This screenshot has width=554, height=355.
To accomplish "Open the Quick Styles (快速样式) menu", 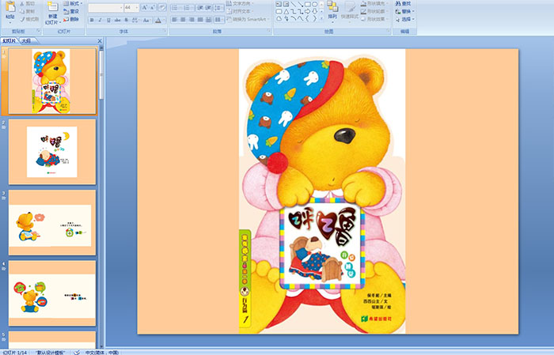I will click(350, 13).
